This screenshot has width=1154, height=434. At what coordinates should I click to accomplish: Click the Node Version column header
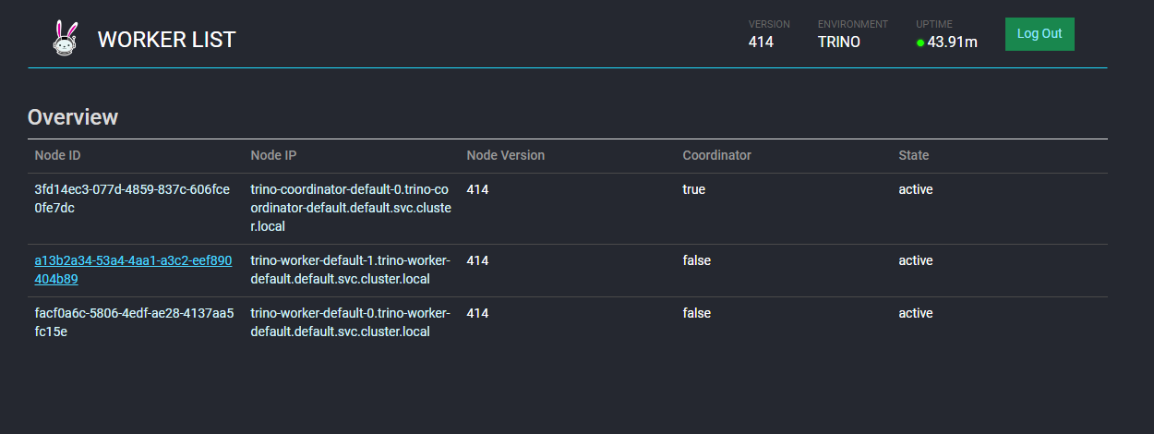[x=506, y=155]
